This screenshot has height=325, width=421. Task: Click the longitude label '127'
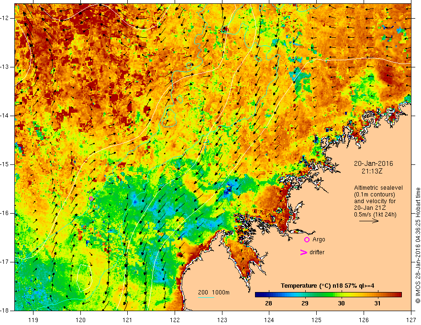pos(411,320)
